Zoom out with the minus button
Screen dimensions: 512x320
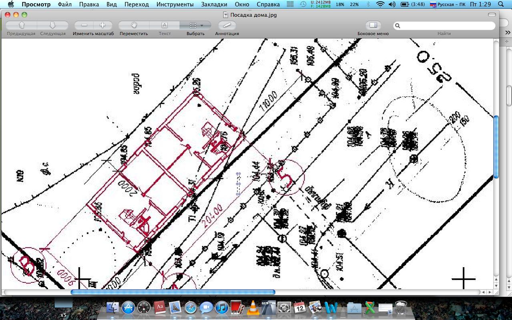(84, 25)
